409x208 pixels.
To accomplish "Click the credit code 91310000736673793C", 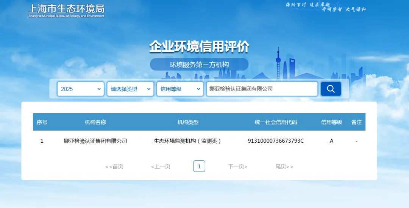I will (276, 141).
